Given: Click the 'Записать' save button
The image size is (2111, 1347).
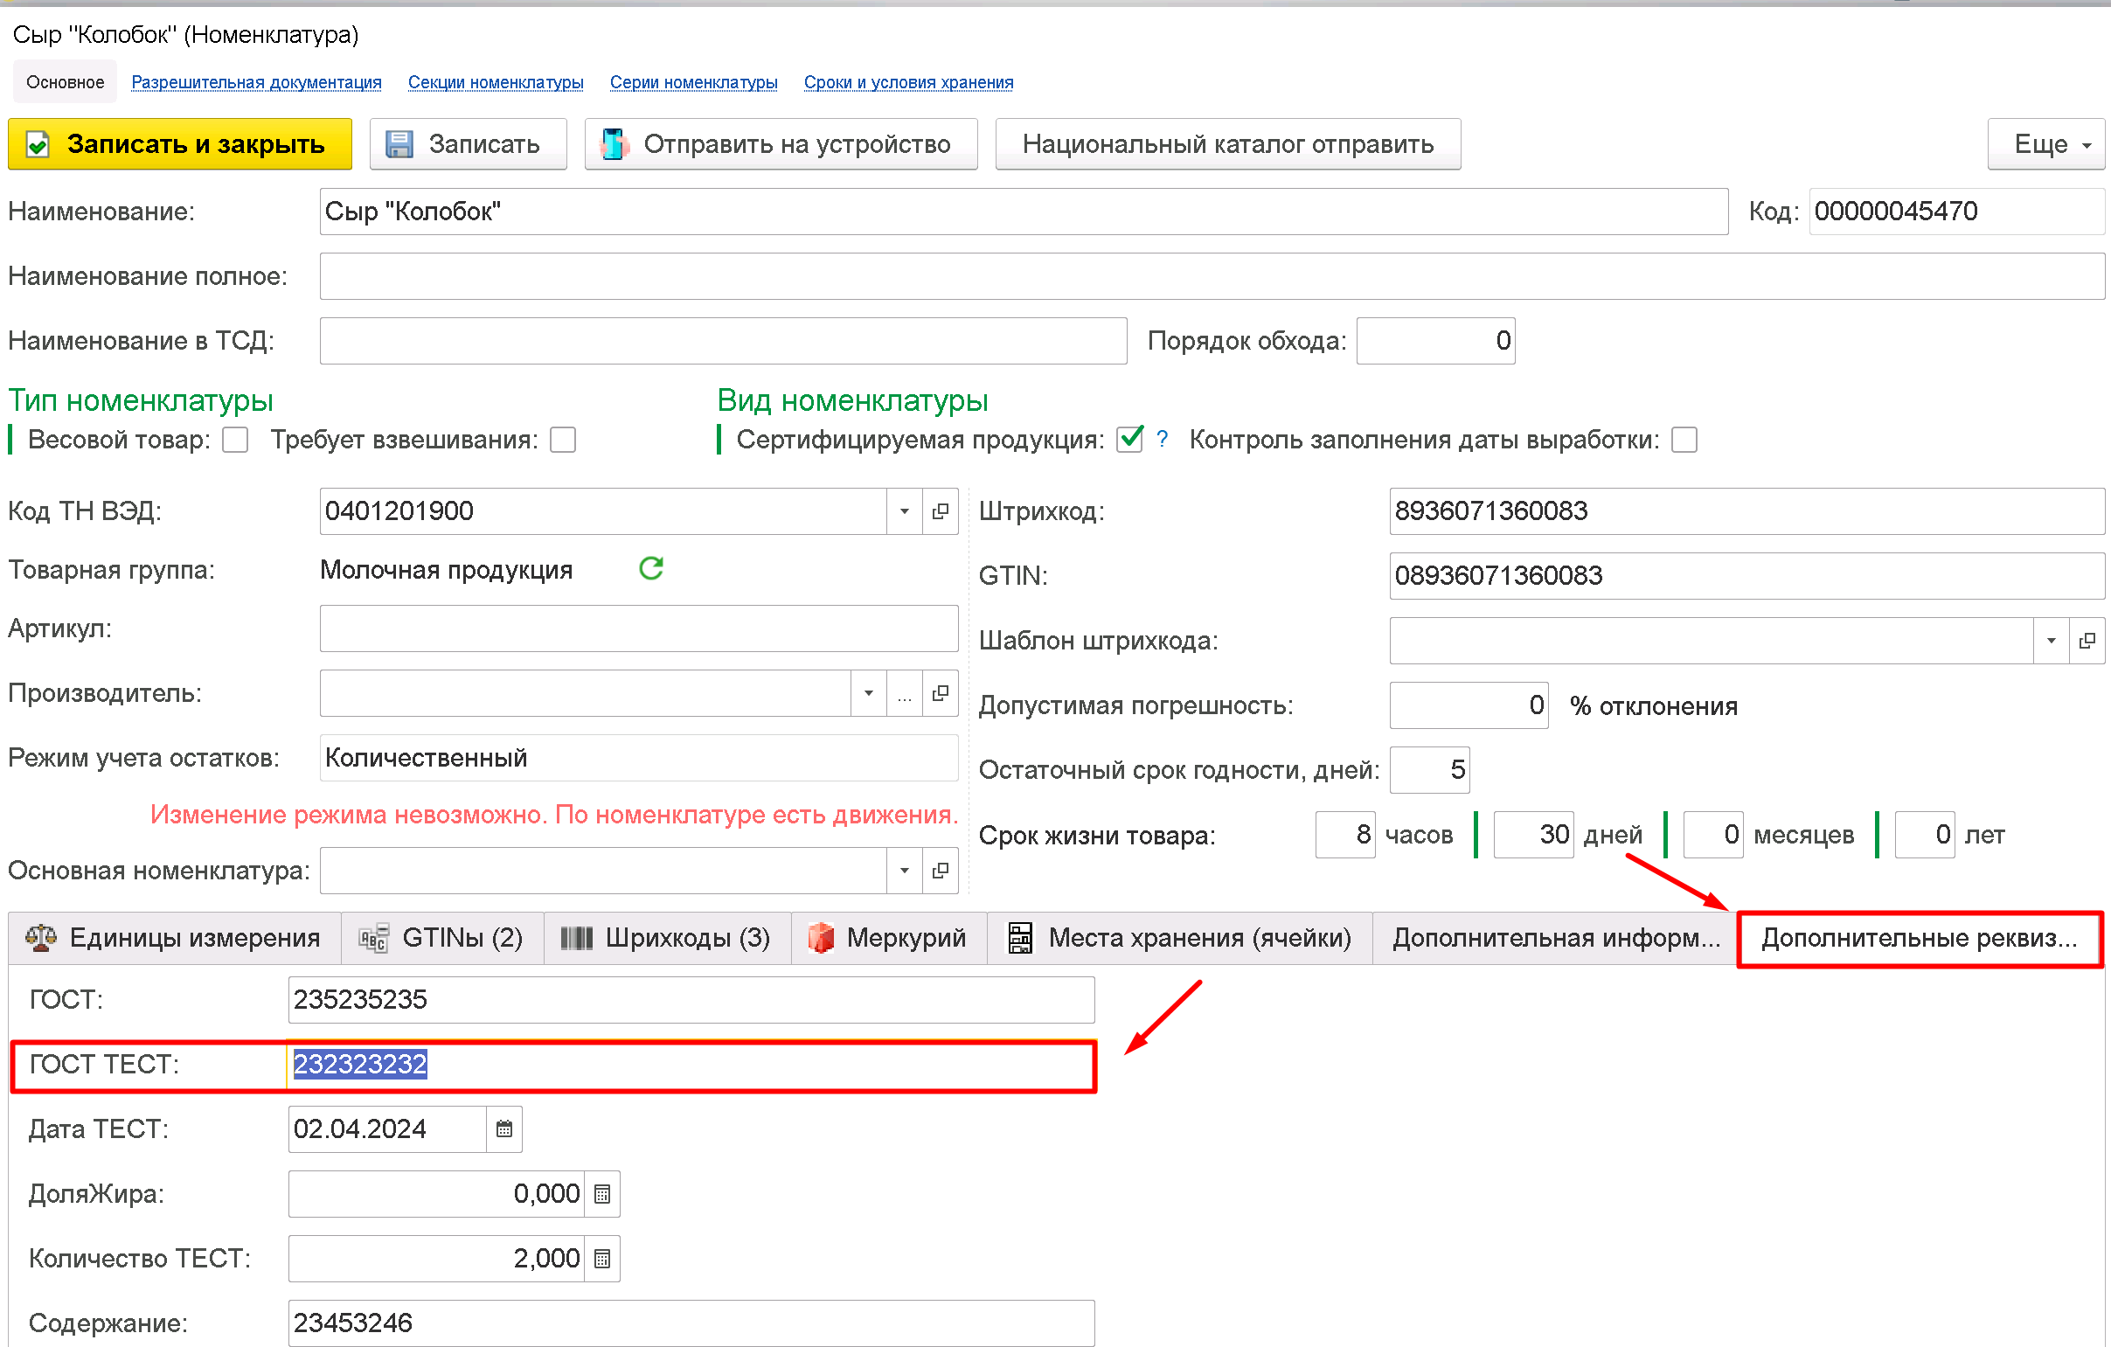Looking at the screenshot, I should [x=469, y=143].
